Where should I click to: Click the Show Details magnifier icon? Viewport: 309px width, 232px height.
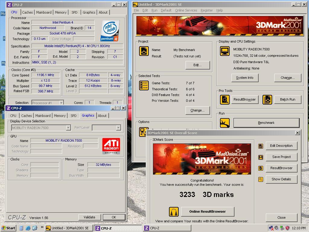pos(261,179)
